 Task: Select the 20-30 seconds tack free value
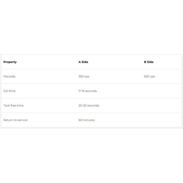[x=89, y=106]
